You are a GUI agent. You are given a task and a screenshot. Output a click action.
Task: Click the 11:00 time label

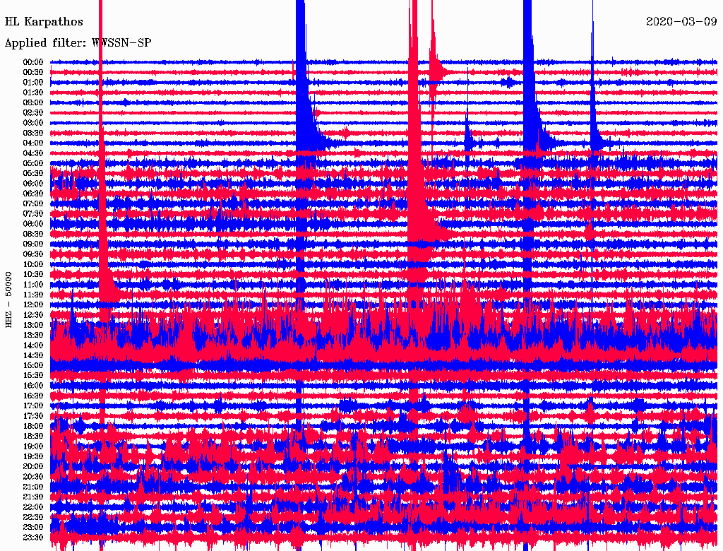[x=33, y=284]
